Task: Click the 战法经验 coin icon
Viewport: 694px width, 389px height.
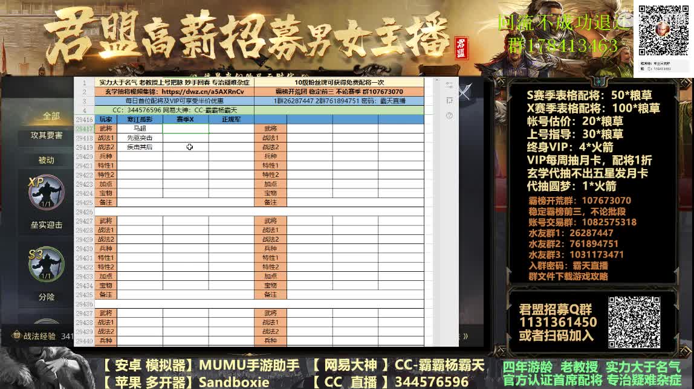Action: pyautogui.click(x=16, y=335)
